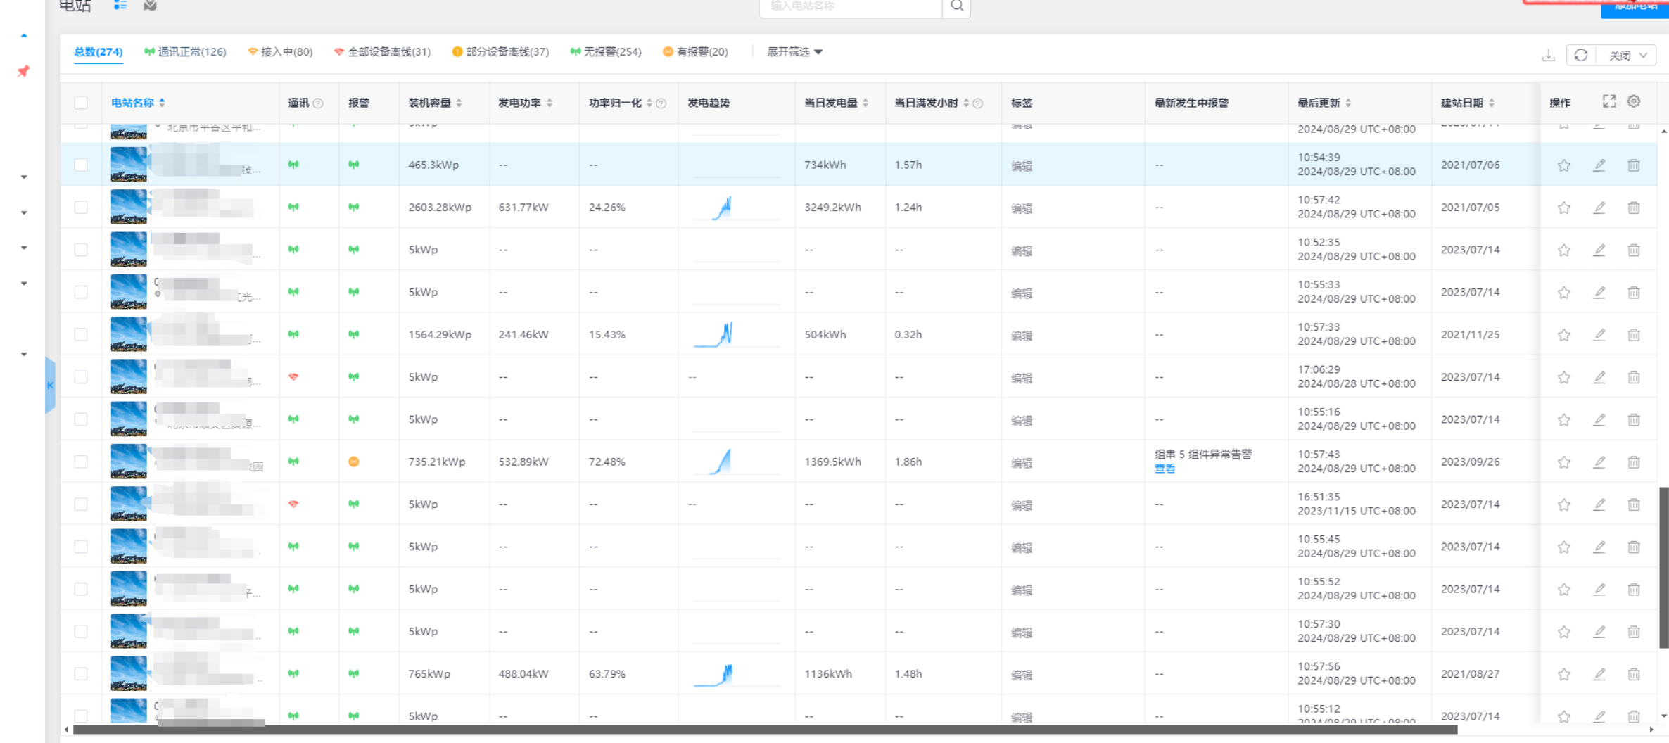This screenshot has width=1669, height=743.
Task: Click fullscreen expand icon in table header
Action: point(1609,102)
